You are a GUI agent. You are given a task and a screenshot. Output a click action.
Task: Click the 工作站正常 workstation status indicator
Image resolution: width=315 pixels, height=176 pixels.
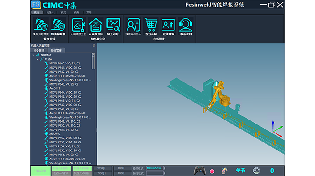tap(40, 171)
